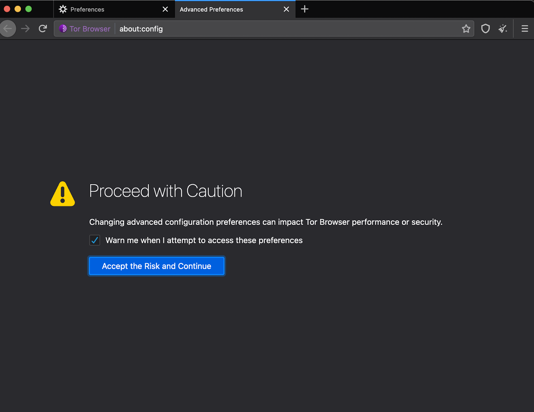Click the yellow warning triangle icon

[63, 194]
